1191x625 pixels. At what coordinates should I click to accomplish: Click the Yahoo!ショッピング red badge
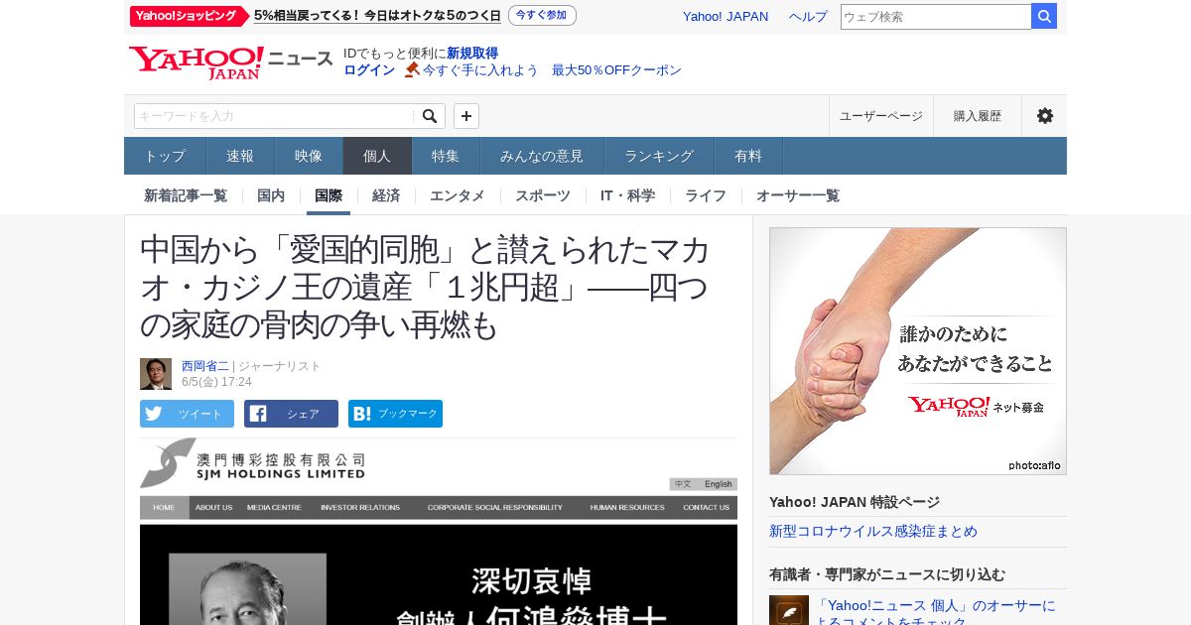(188, 16)
